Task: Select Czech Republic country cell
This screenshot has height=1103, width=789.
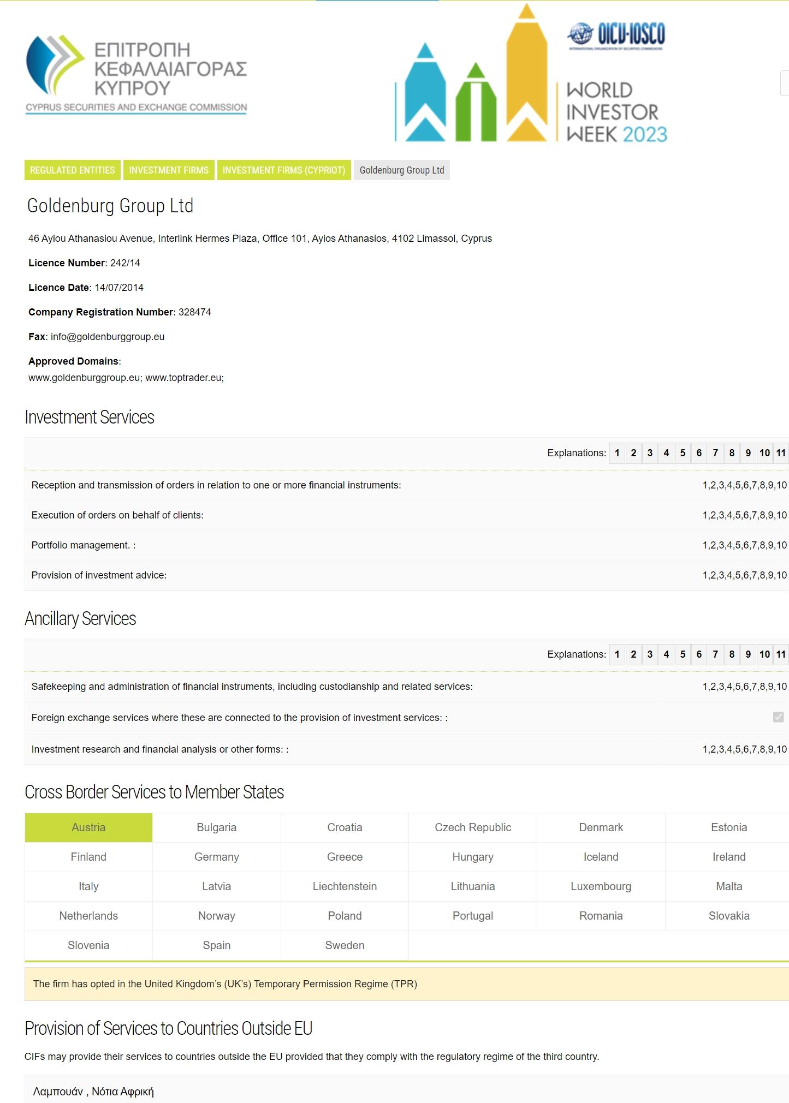Action: [473, 827]
